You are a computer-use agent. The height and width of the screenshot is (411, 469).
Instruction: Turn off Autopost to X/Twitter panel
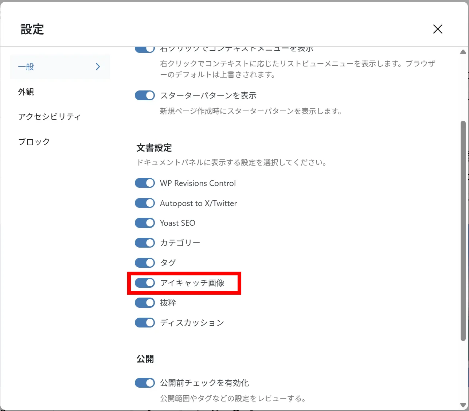145,203
